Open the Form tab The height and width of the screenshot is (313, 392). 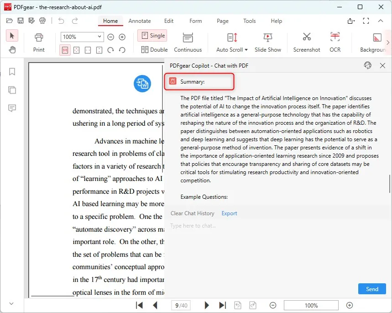coord(195,21)
